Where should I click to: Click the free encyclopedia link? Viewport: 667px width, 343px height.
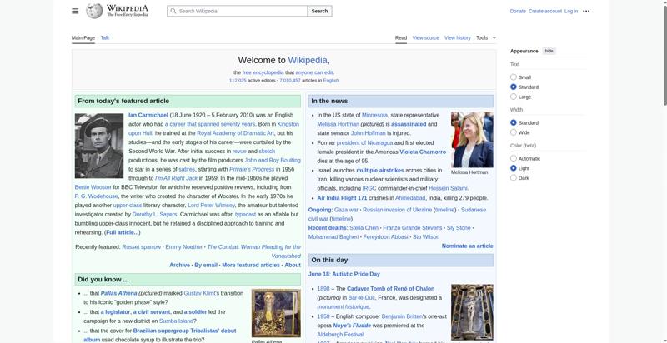[263, 72]
